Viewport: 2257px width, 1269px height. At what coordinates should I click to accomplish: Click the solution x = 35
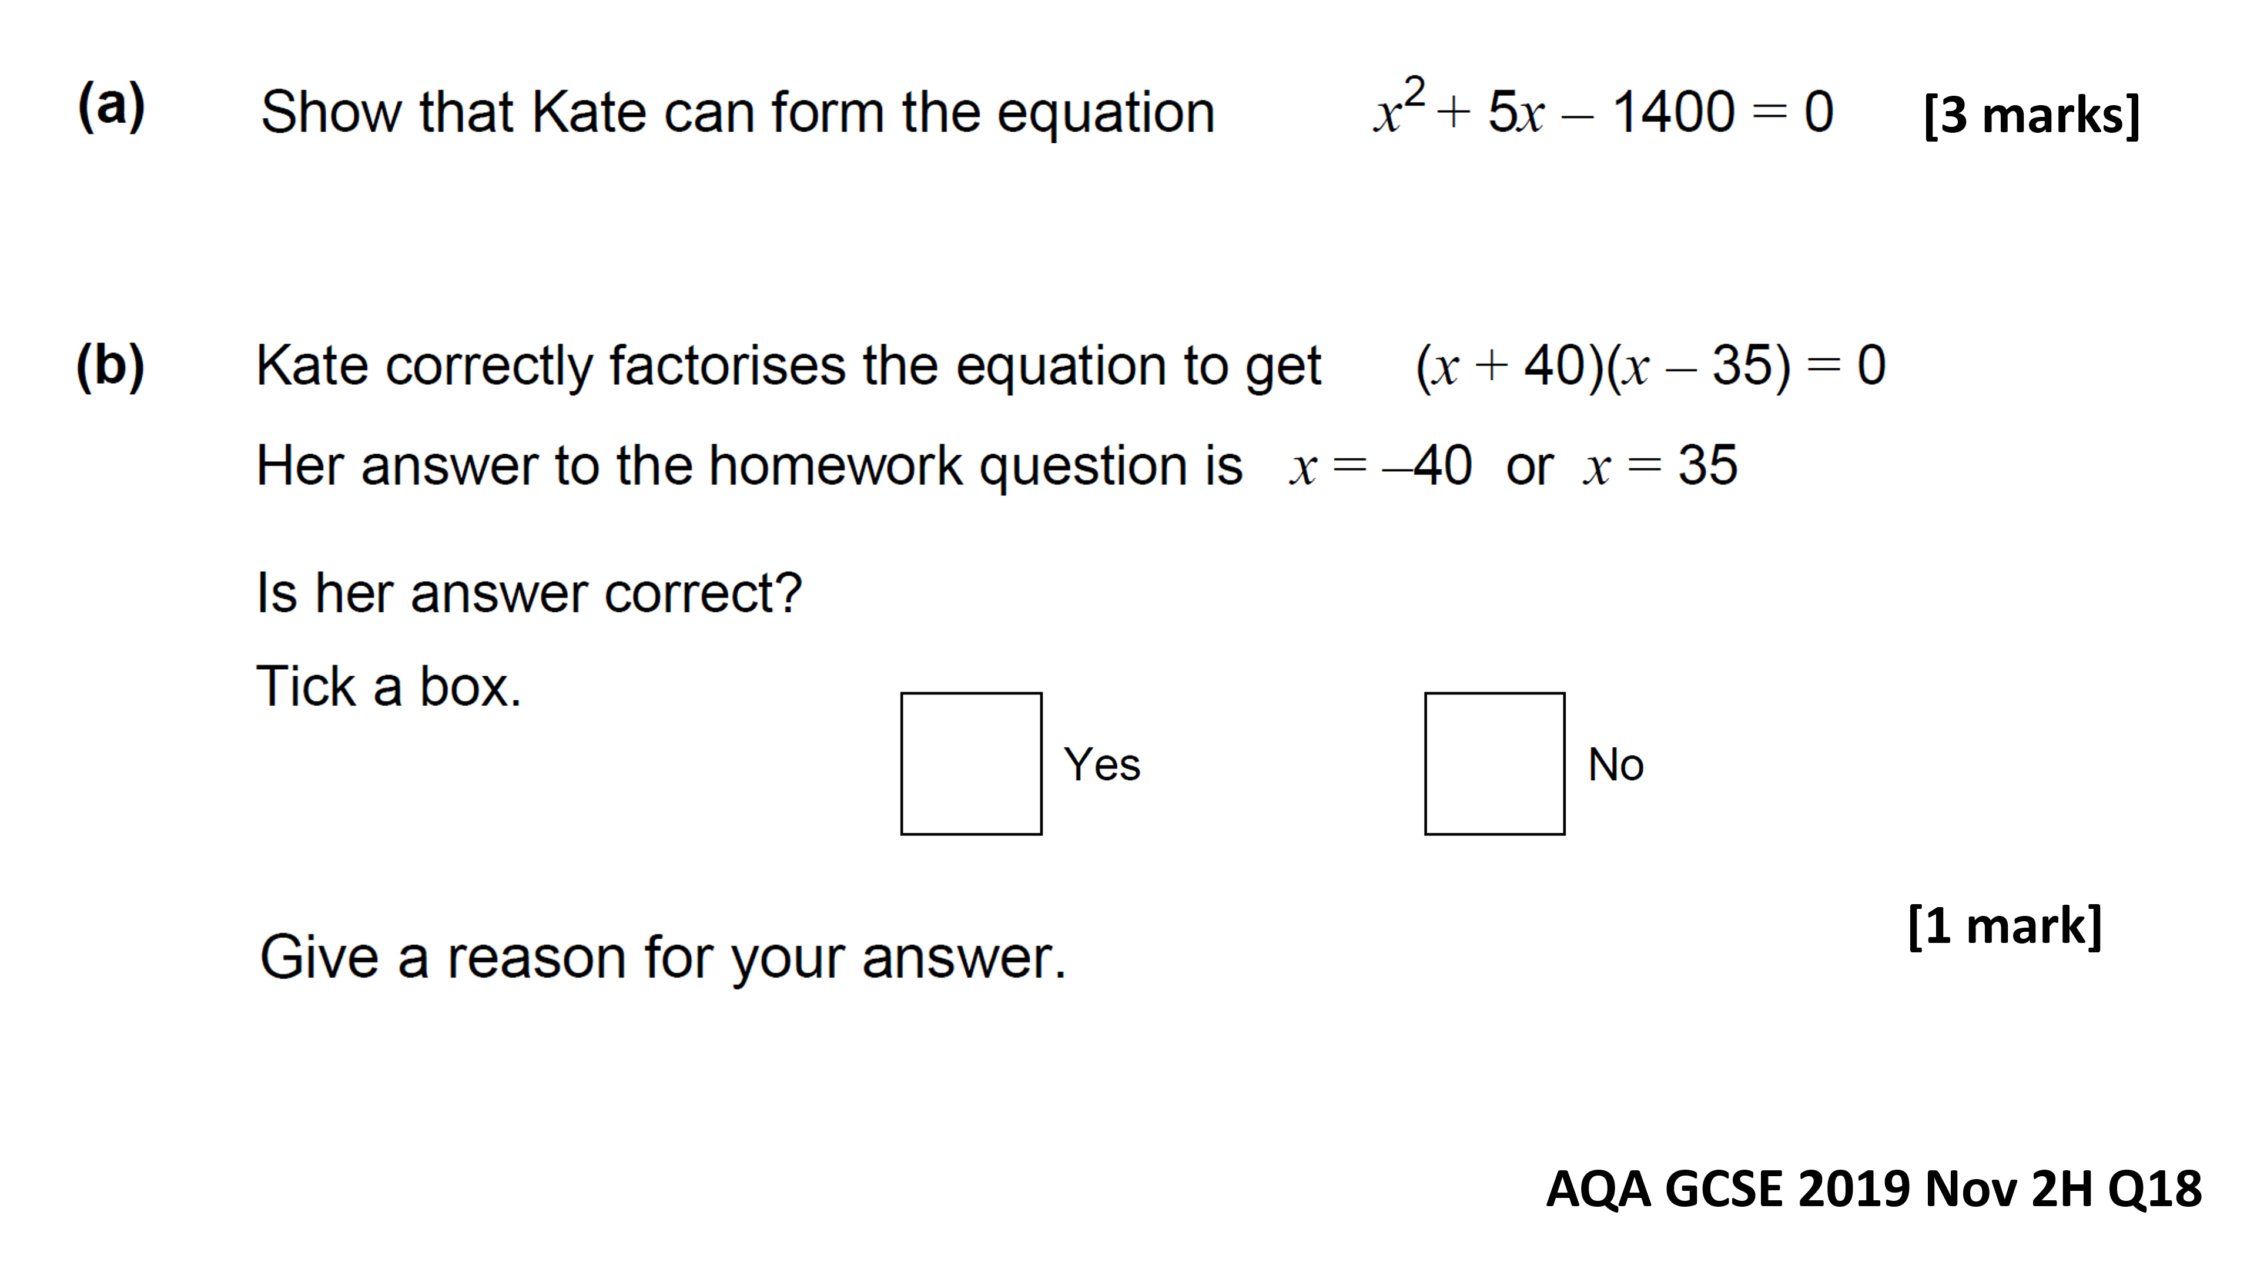1660,465
